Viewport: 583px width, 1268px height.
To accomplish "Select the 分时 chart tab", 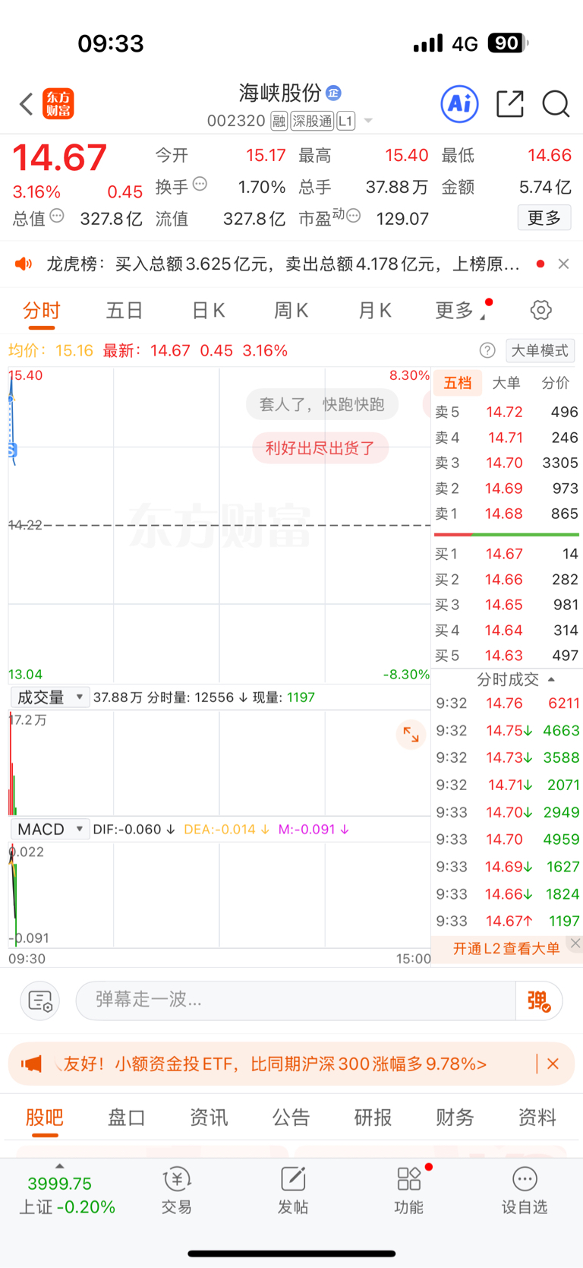I will click(42, 311).
